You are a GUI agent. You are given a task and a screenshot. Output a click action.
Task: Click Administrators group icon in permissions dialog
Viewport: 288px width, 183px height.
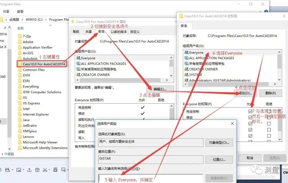pos(186,80)
